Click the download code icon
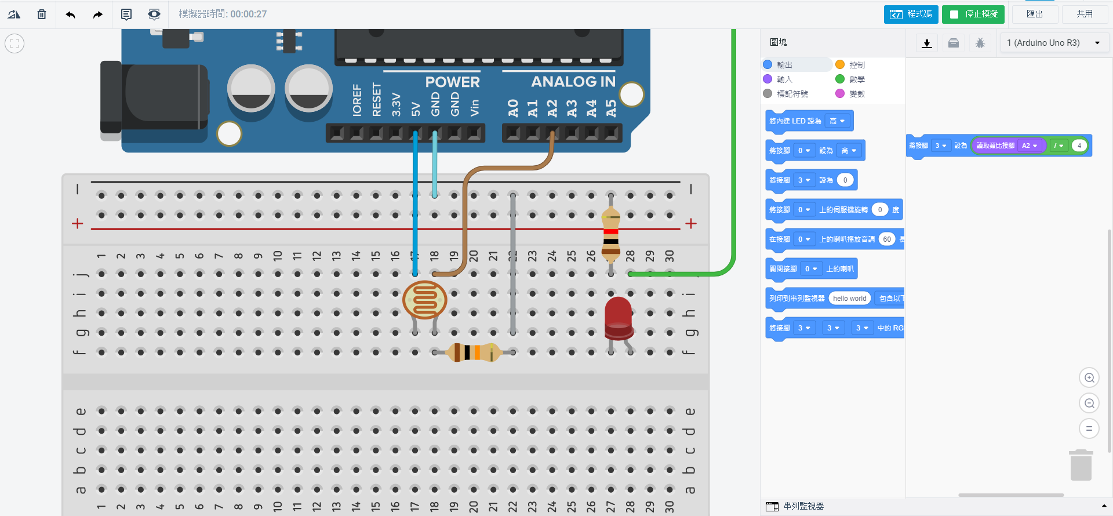 point(926,43)
